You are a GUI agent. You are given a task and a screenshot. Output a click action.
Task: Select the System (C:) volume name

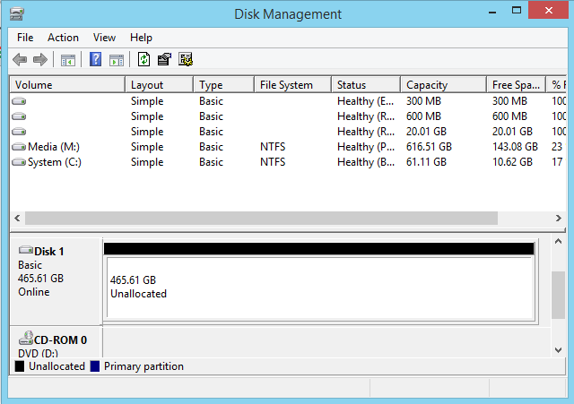tap(55, 162)
